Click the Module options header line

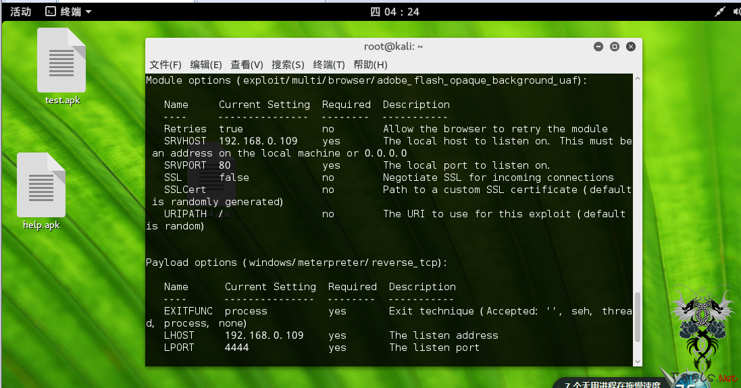(366, 80)
